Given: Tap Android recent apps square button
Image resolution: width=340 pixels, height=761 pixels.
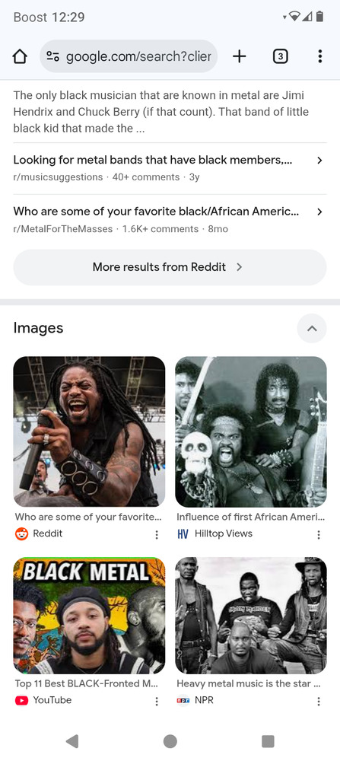Looking at the screenshot, I should (x=268, y=741).
